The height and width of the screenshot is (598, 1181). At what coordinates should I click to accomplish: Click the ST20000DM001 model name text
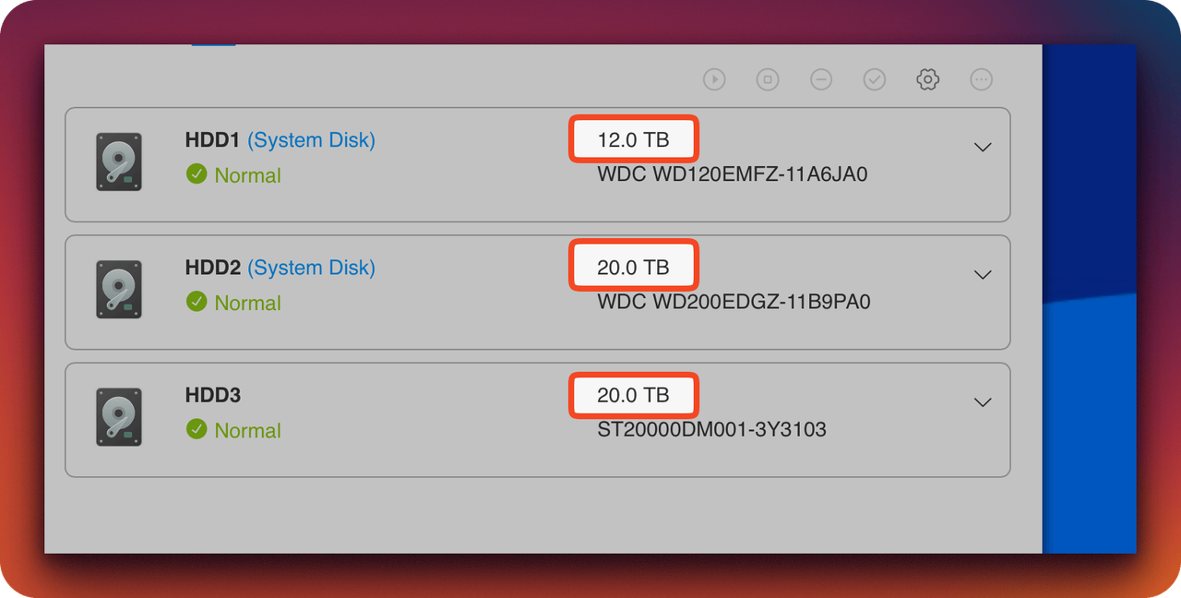pyautogui.click(x=712, y=429)
